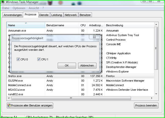Close the Prozessorzugehörigkeit dialog
Screen dimensions: 165x118
pos(94,37)
